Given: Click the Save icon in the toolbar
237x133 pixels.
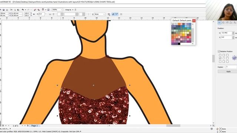Looking at the screenshot, I should pyautogui.click(x=3, y=10).
